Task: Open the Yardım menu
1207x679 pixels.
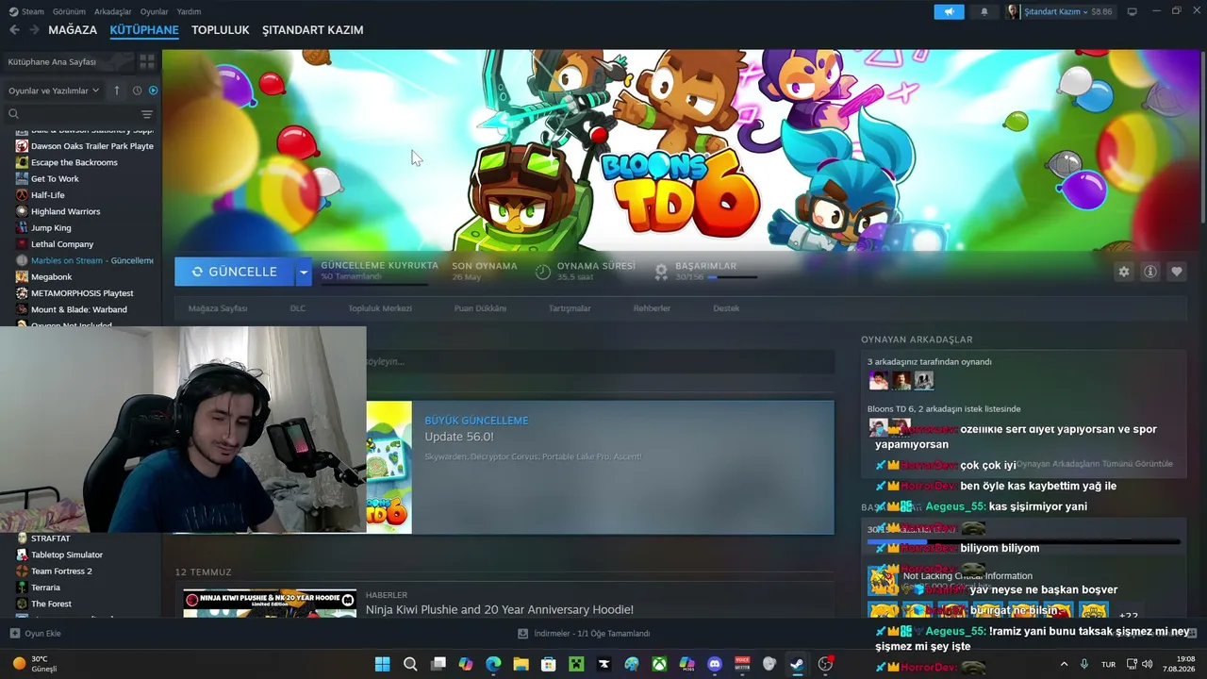Action: pyautogui.click(x=189, y=11)
